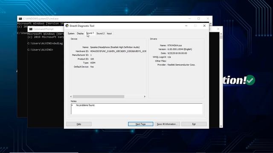Click the last C:\Users\ALVINO> prompt line

pos(40,50)
